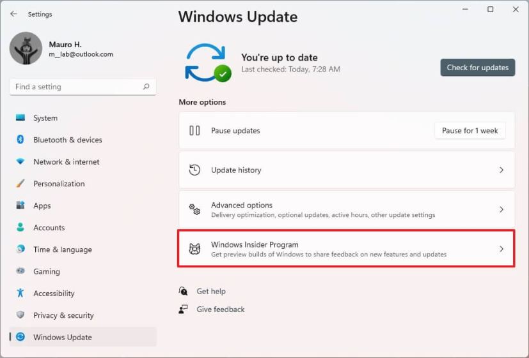Open Gaming settings
This screenshot has height=358, width=529.
(x=83, y=271)
